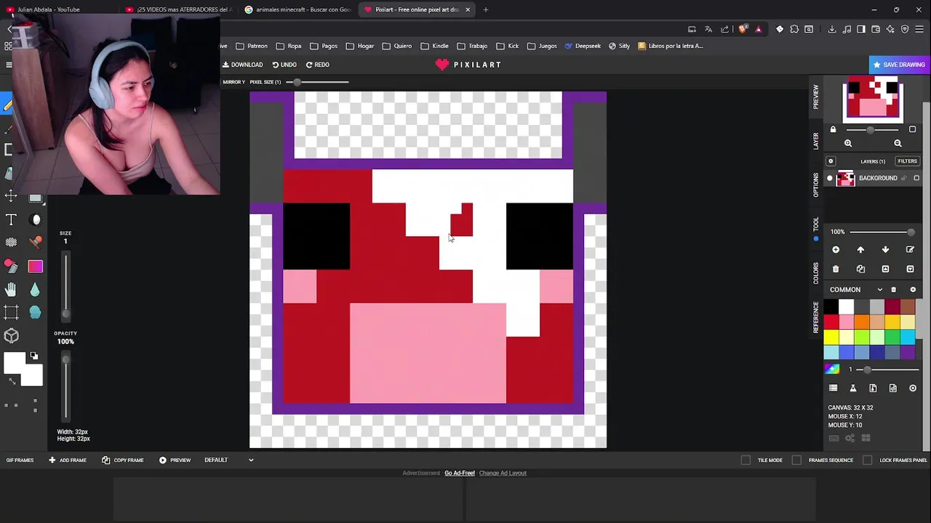Screen dimensions: 931x523
Task: Click the Go Ad-Free link
Action: coord(460,473)
